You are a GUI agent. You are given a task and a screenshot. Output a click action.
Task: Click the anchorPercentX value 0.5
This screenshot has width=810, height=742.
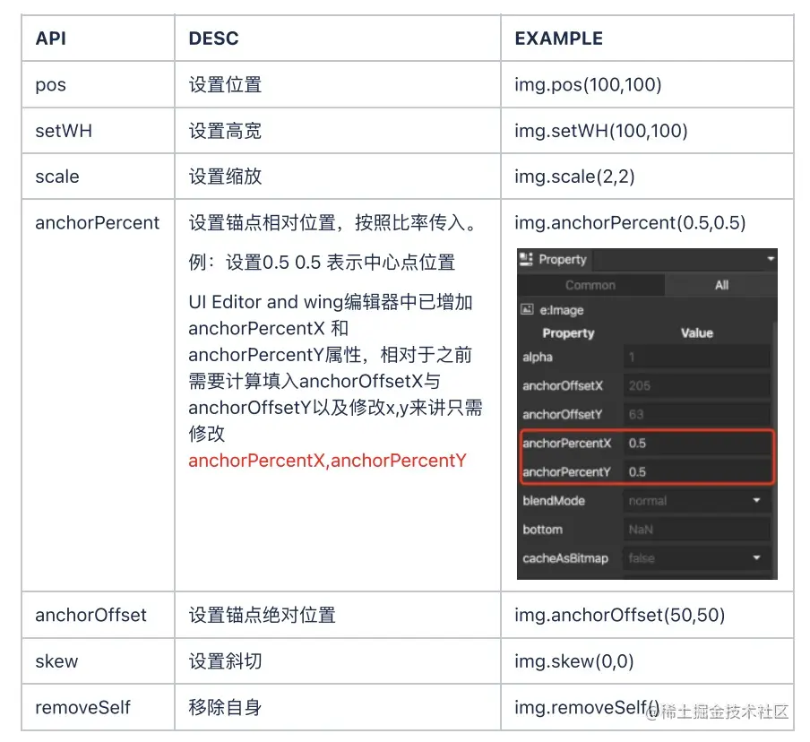click(637, 443)
